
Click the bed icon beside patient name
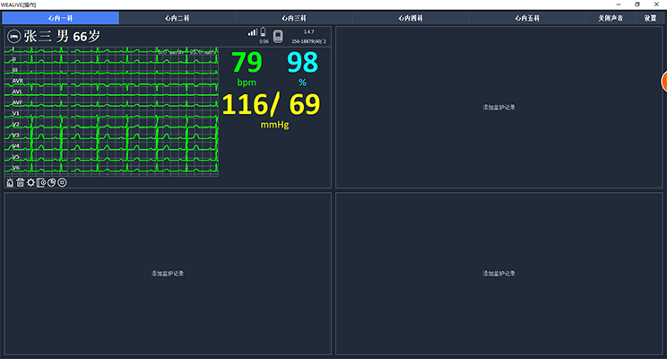pyautogui.click(x=14, y=36)
